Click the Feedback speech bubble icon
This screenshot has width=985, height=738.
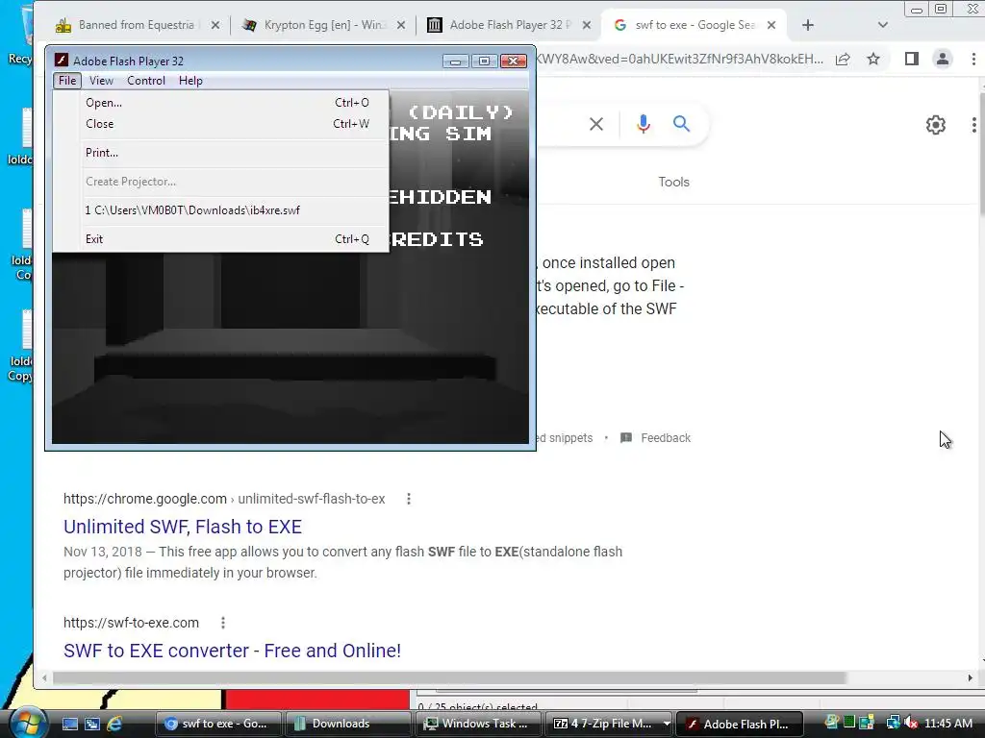(x=625, y=438)
